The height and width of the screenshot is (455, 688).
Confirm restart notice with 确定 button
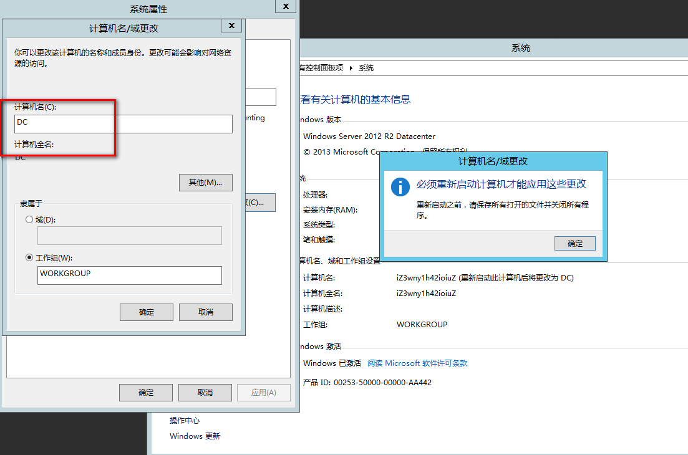[x=574, y=244]
